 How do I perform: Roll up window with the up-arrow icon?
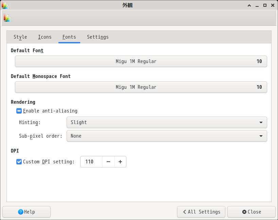249,5
